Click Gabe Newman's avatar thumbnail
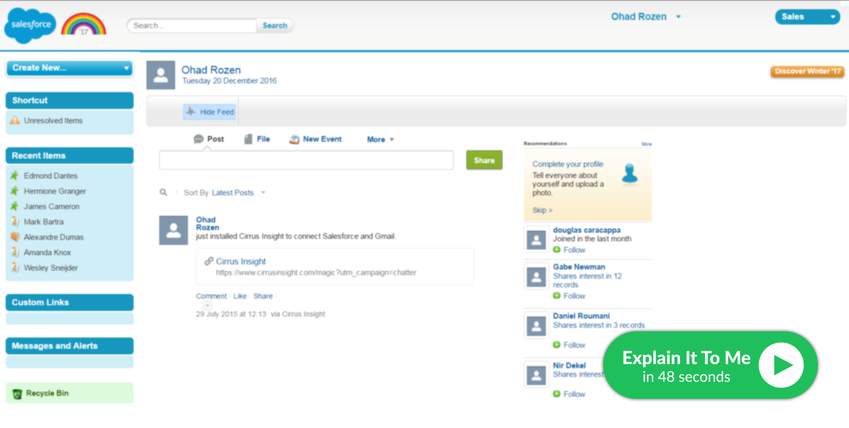The width and height of the screenshot is (849, 428). click(x=537, y=277)
